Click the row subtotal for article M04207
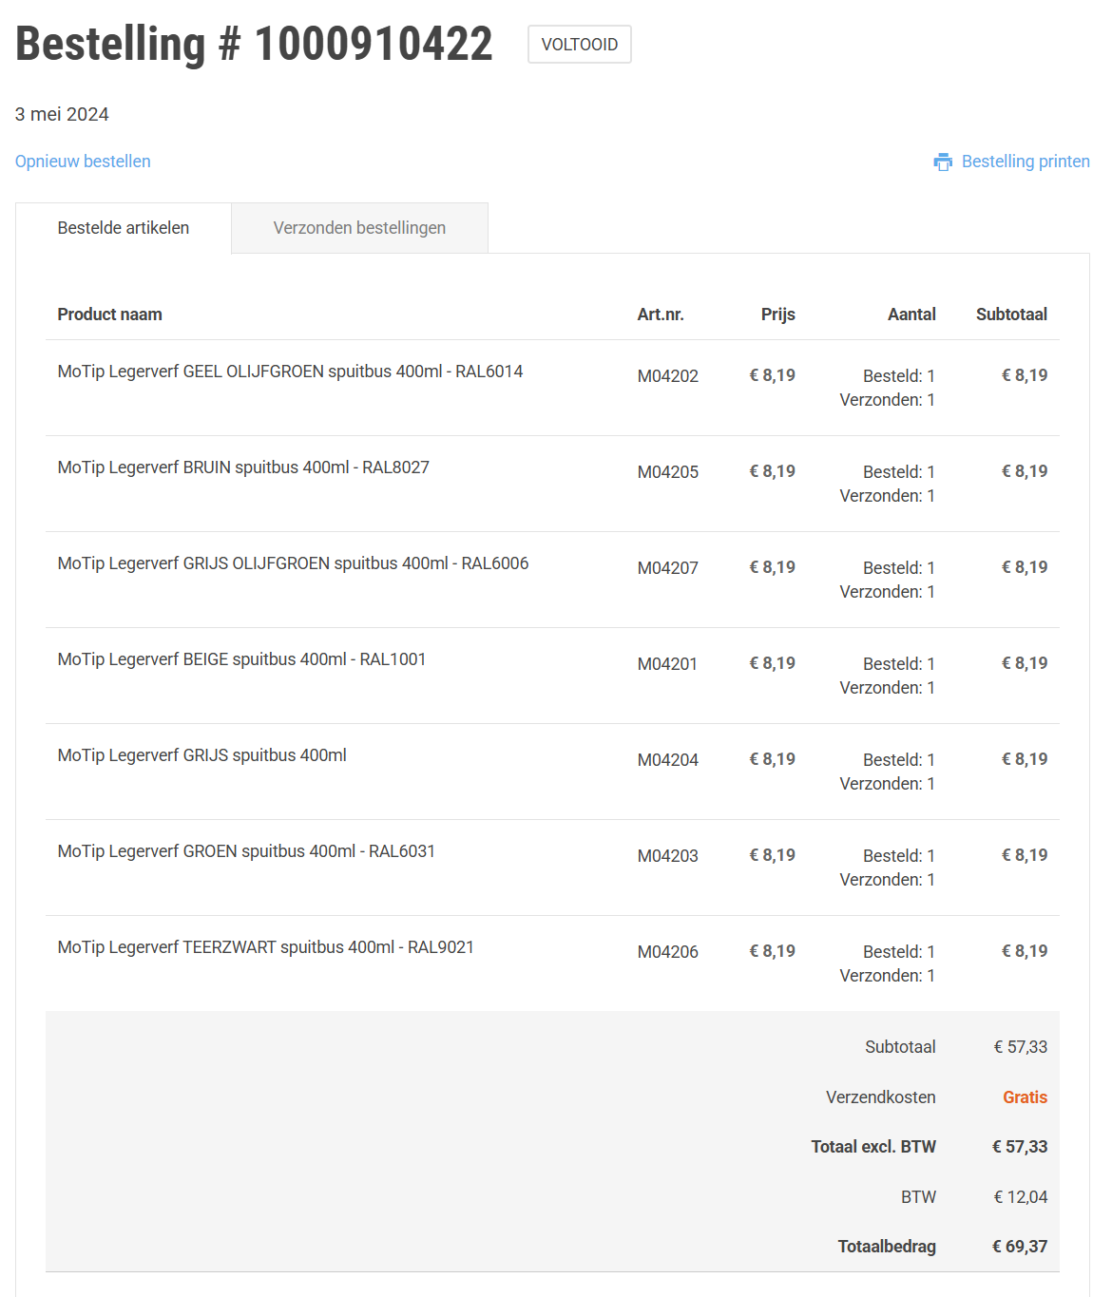1093x1297 pixels. coord(1025,567)
